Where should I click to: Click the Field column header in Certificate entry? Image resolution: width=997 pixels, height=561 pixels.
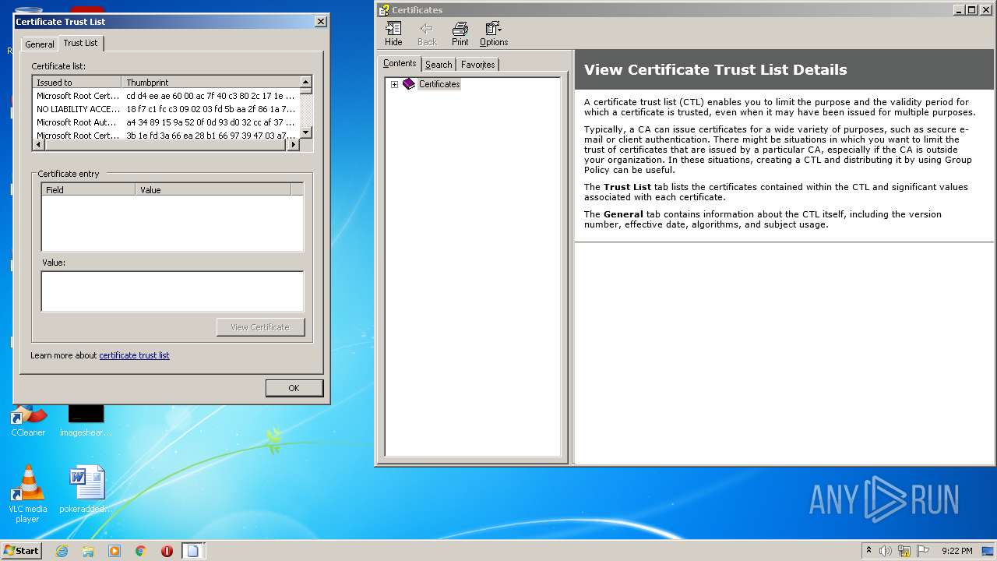click(89, 189)
